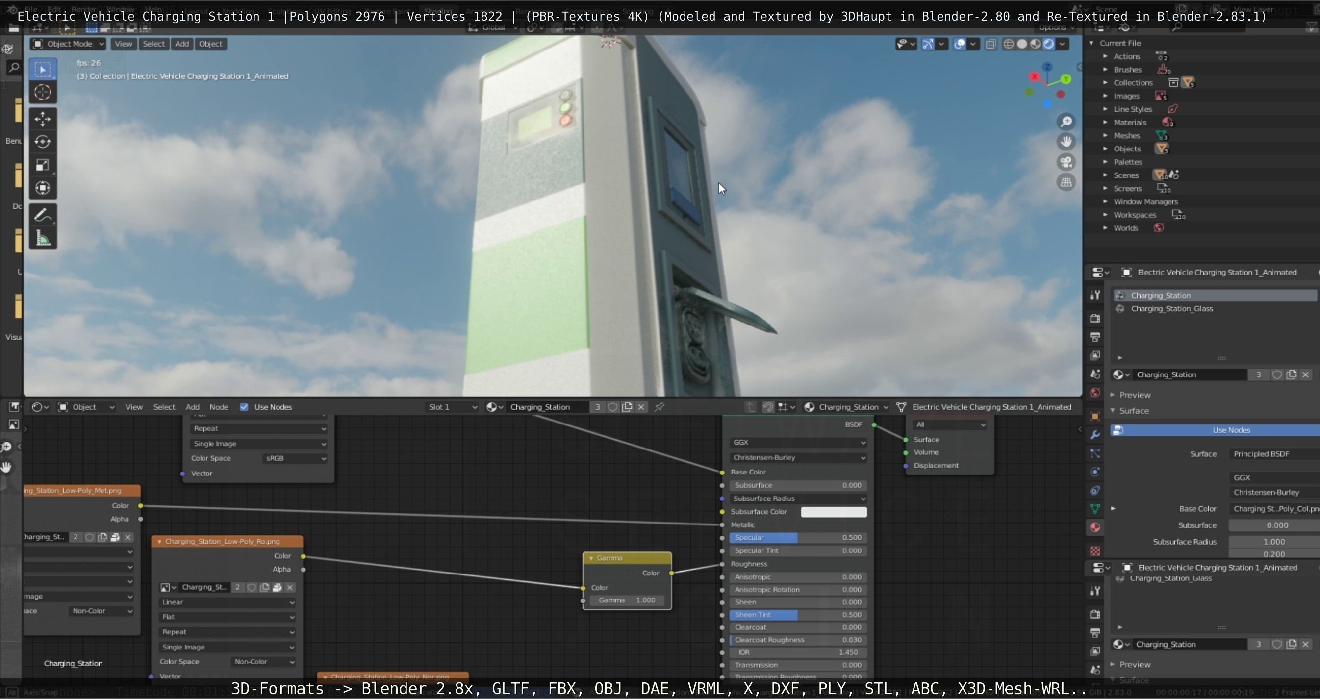Image resolution: width=1320 pixels, height=699 pixels.
Task: Choose the Move tool
Action: pyautogui.click(x=43, y=119)
